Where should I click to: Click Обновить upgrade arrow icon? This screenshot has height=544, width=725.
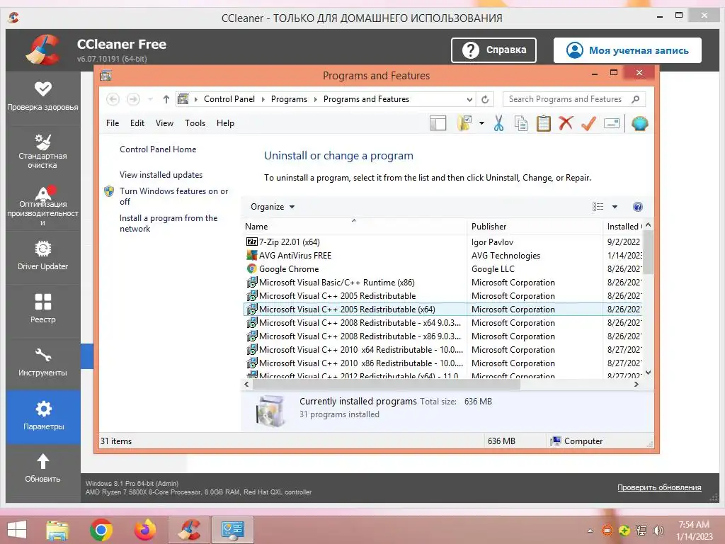click(43, 461)
